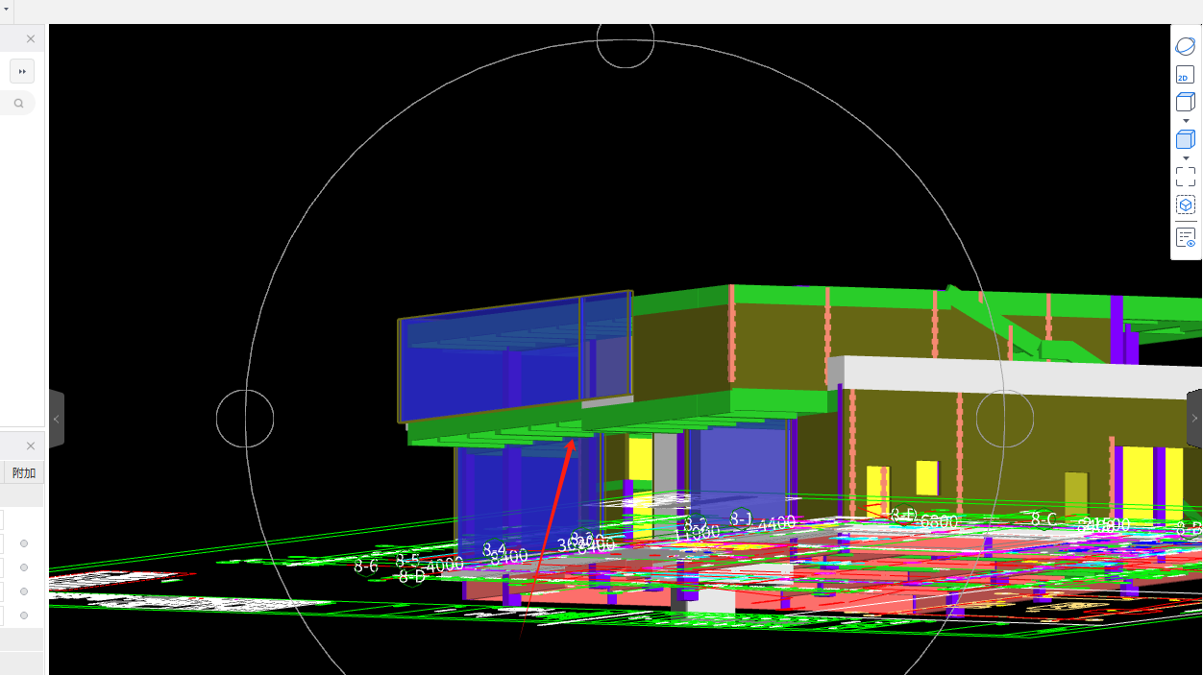Select the solid shaded cube display icon
This screenshot has height=675, width=1203.
(1186, 139)
